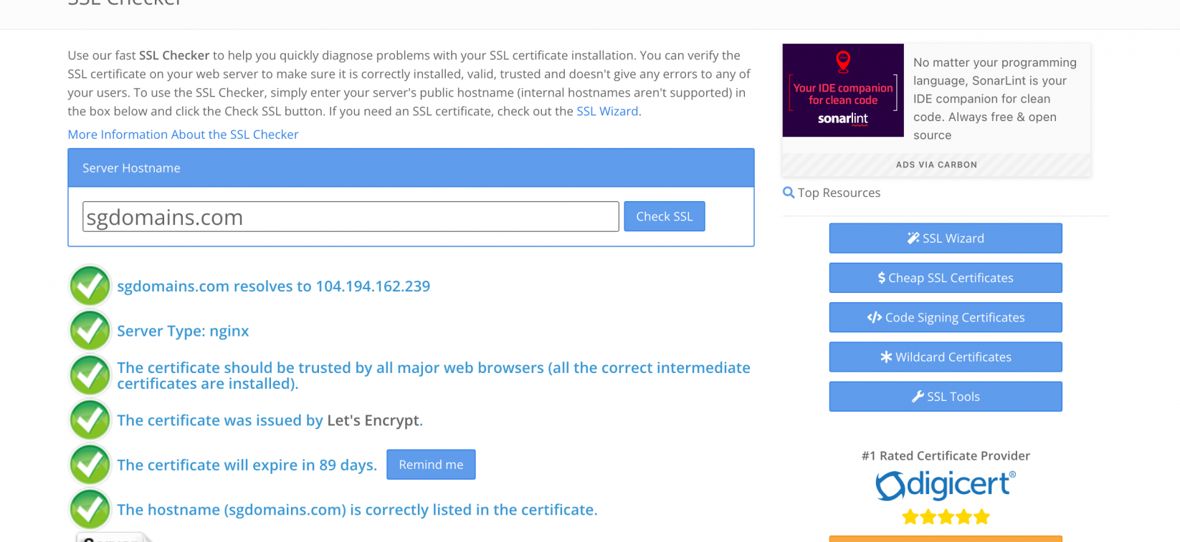Click the asterisk icon on Wildcard Certificates
This screenshot has height=542, width=1180.
(887, 357)
